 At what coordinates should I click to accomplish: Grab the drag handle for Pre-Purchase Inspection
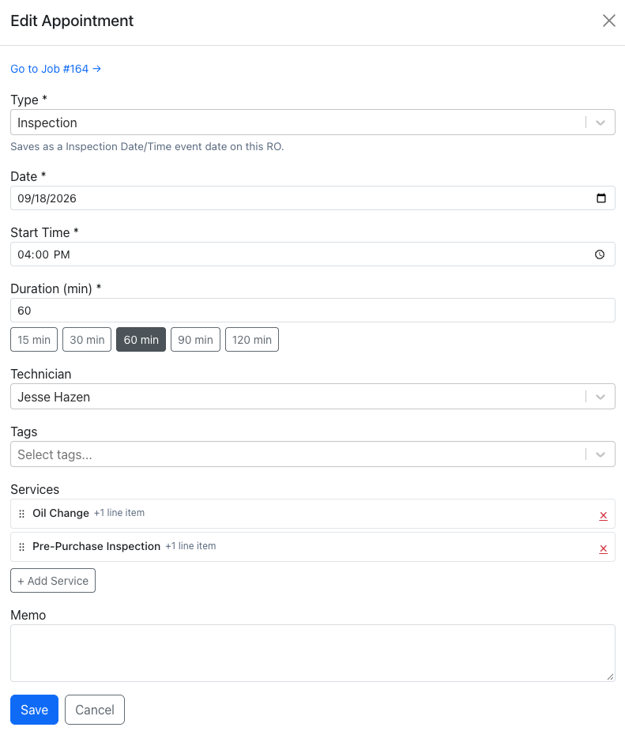click(x=21, y=547)
